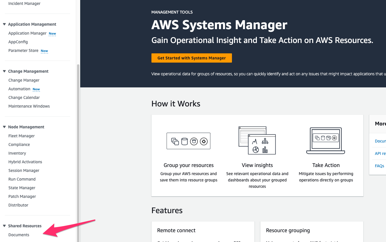Viewport: 386px width, 242px height.
Task: Click the View insights title
Action: pyautogui.click(x=257, y=165)
